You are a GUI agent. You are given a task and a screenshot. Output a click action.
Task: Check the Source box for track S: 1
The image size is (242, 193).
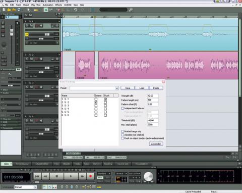96,99
